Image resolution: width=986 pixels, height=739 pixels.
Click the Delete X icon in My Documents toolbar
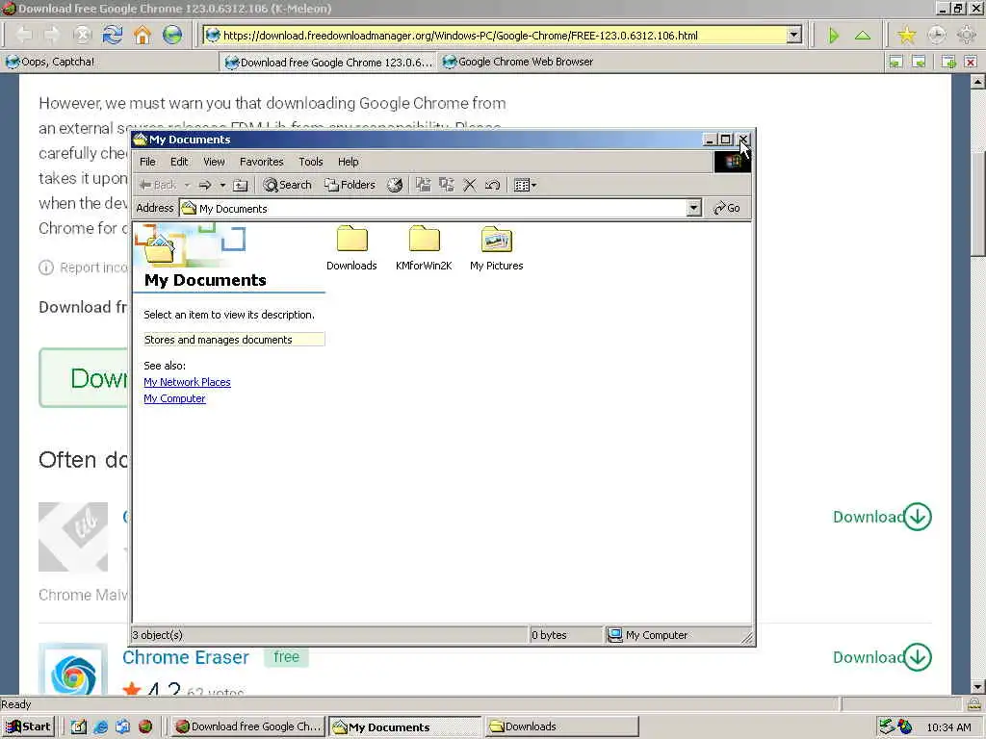(470, 185)
